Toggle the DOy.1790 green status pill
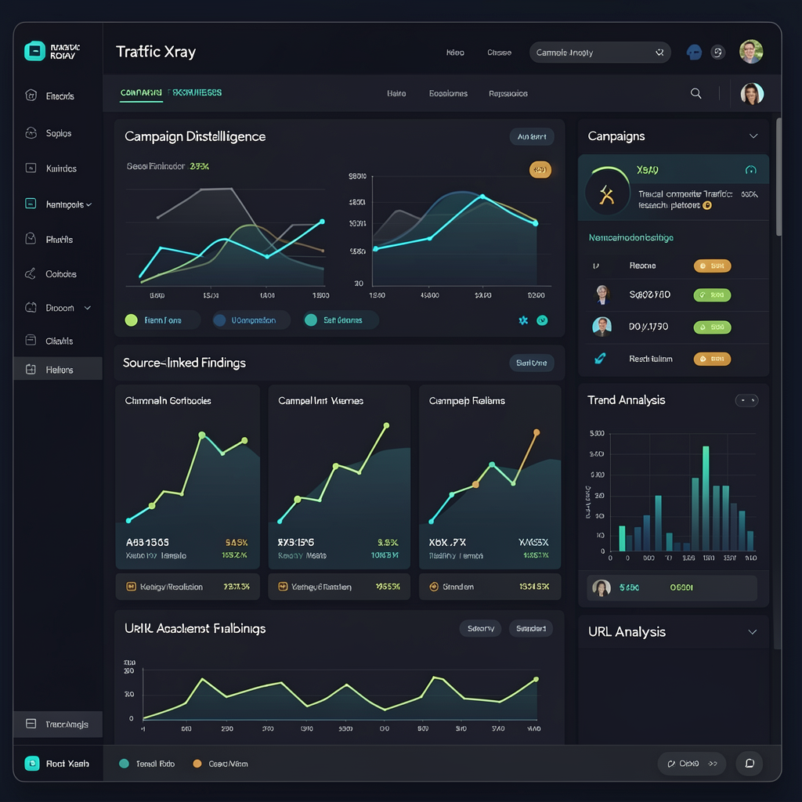The width and height of the screenshot is (802, 802). (x=712, y=327)
